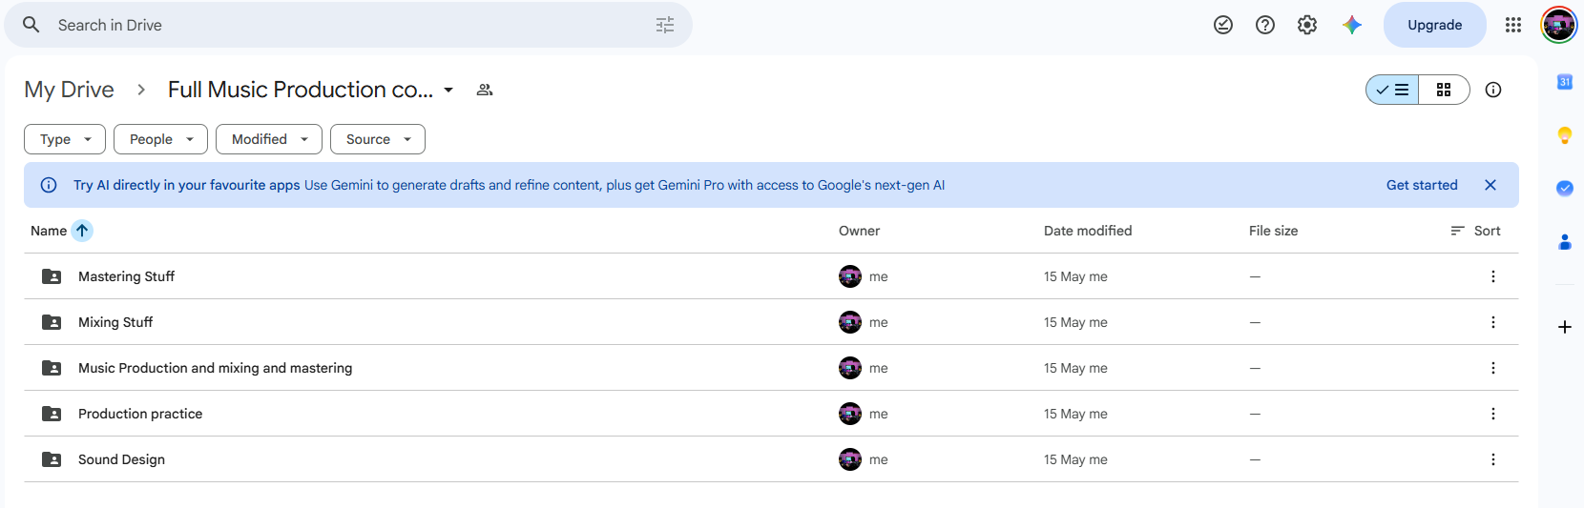Click the Production practice folder icon
Screen dimensions: 1584x508
(52, 414)
